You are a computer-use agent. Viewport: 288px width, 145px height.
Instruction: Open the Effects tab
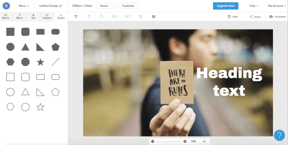click(x=19, y=16)
